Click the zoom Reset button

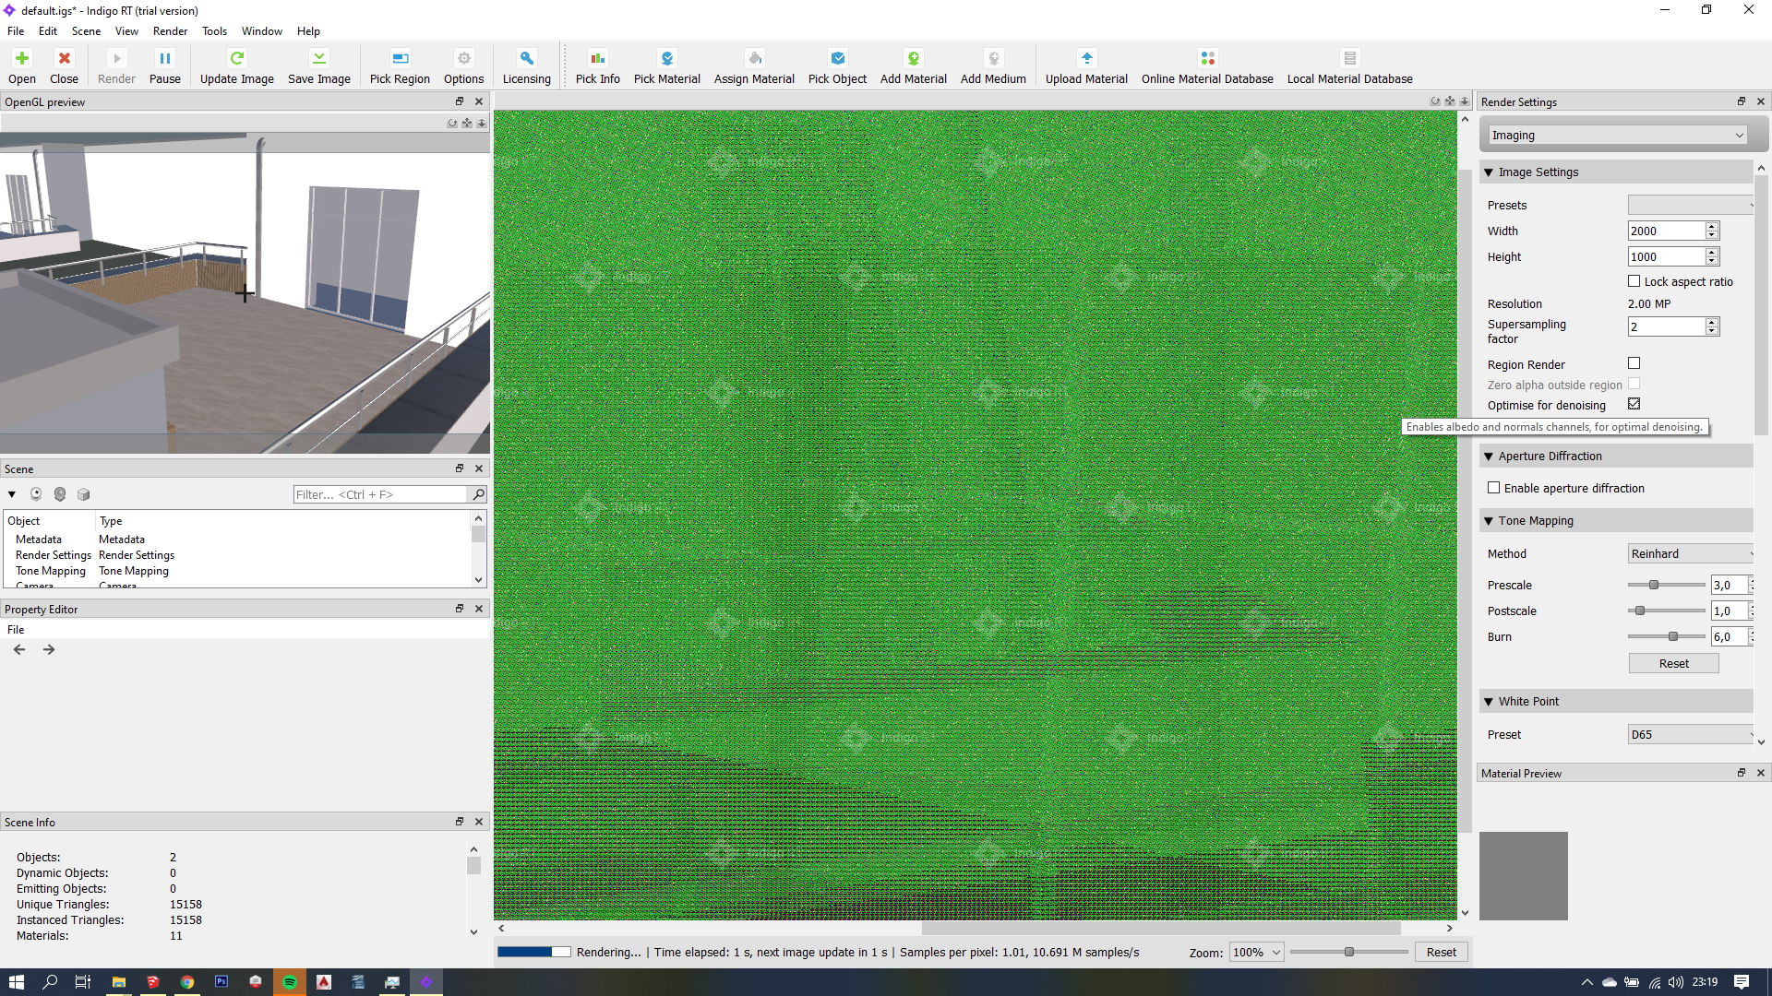pos(1441,952)
